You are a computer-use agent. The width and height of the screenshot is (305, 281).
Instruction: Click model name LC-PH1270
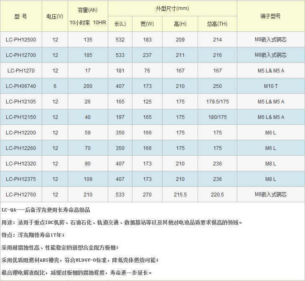21,71
